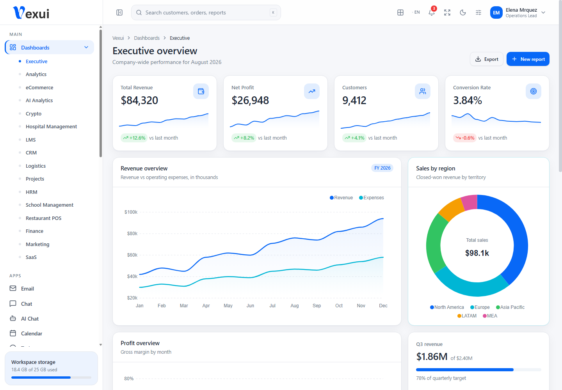Click the Q3 revenue progress bar
The width and height of the screenshot is (562, 390).
478,369
